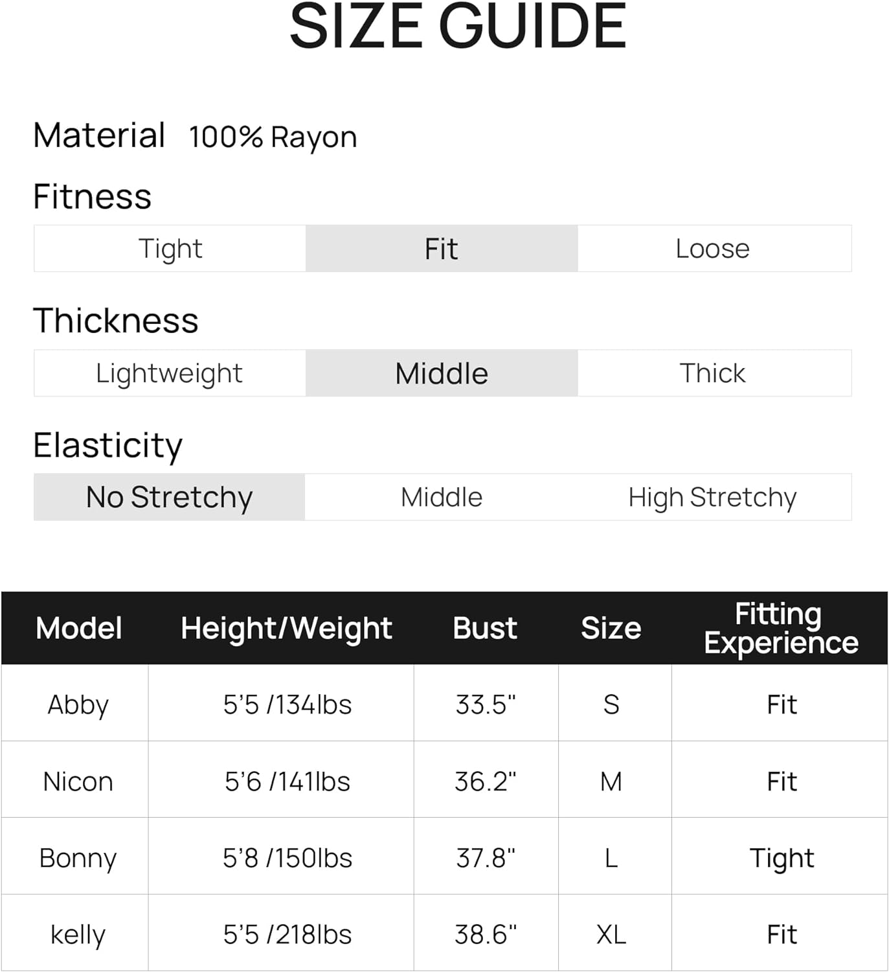The height and width of the screenshot is (972, 889).
Task: Pick the No Stretchy elasticity option
Action: 169,497
